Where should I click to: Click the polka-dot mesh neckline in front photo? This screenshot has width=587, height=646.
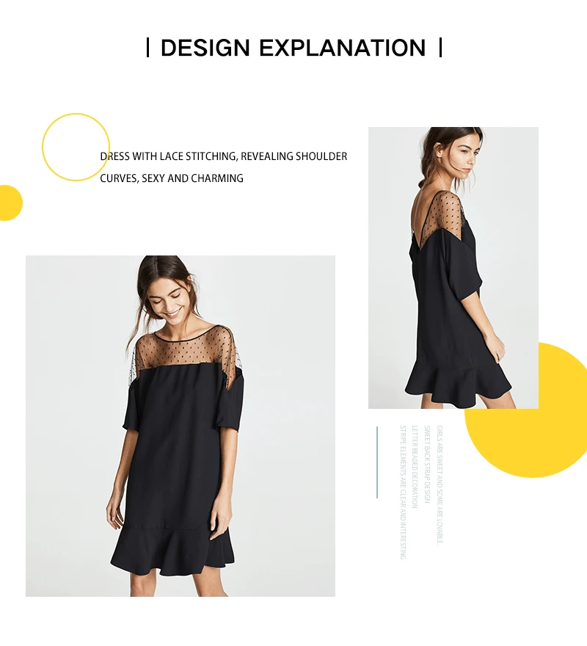[x=187, y=349]
